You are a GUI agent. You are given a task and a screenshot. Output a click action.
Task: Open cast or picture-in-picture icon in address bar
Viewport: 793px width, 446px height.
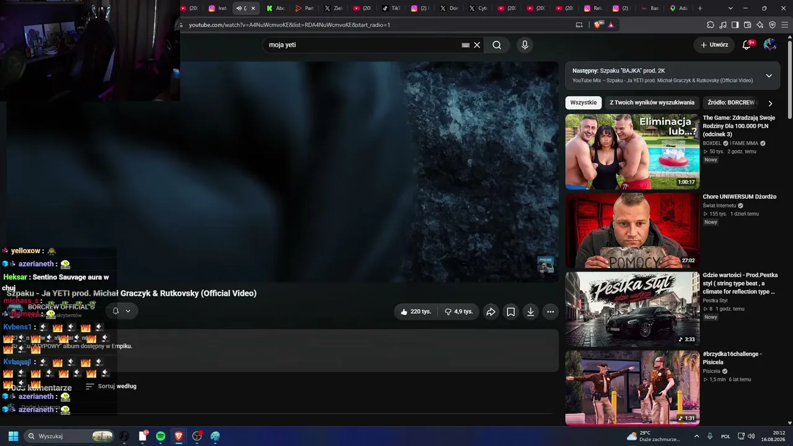coord(579,25)
